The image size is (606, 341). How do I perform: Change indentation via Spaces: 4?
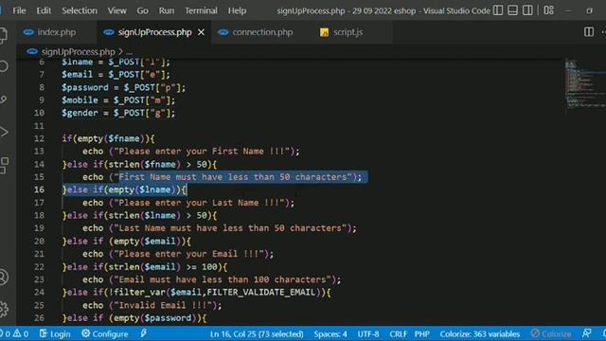point(330,333)
